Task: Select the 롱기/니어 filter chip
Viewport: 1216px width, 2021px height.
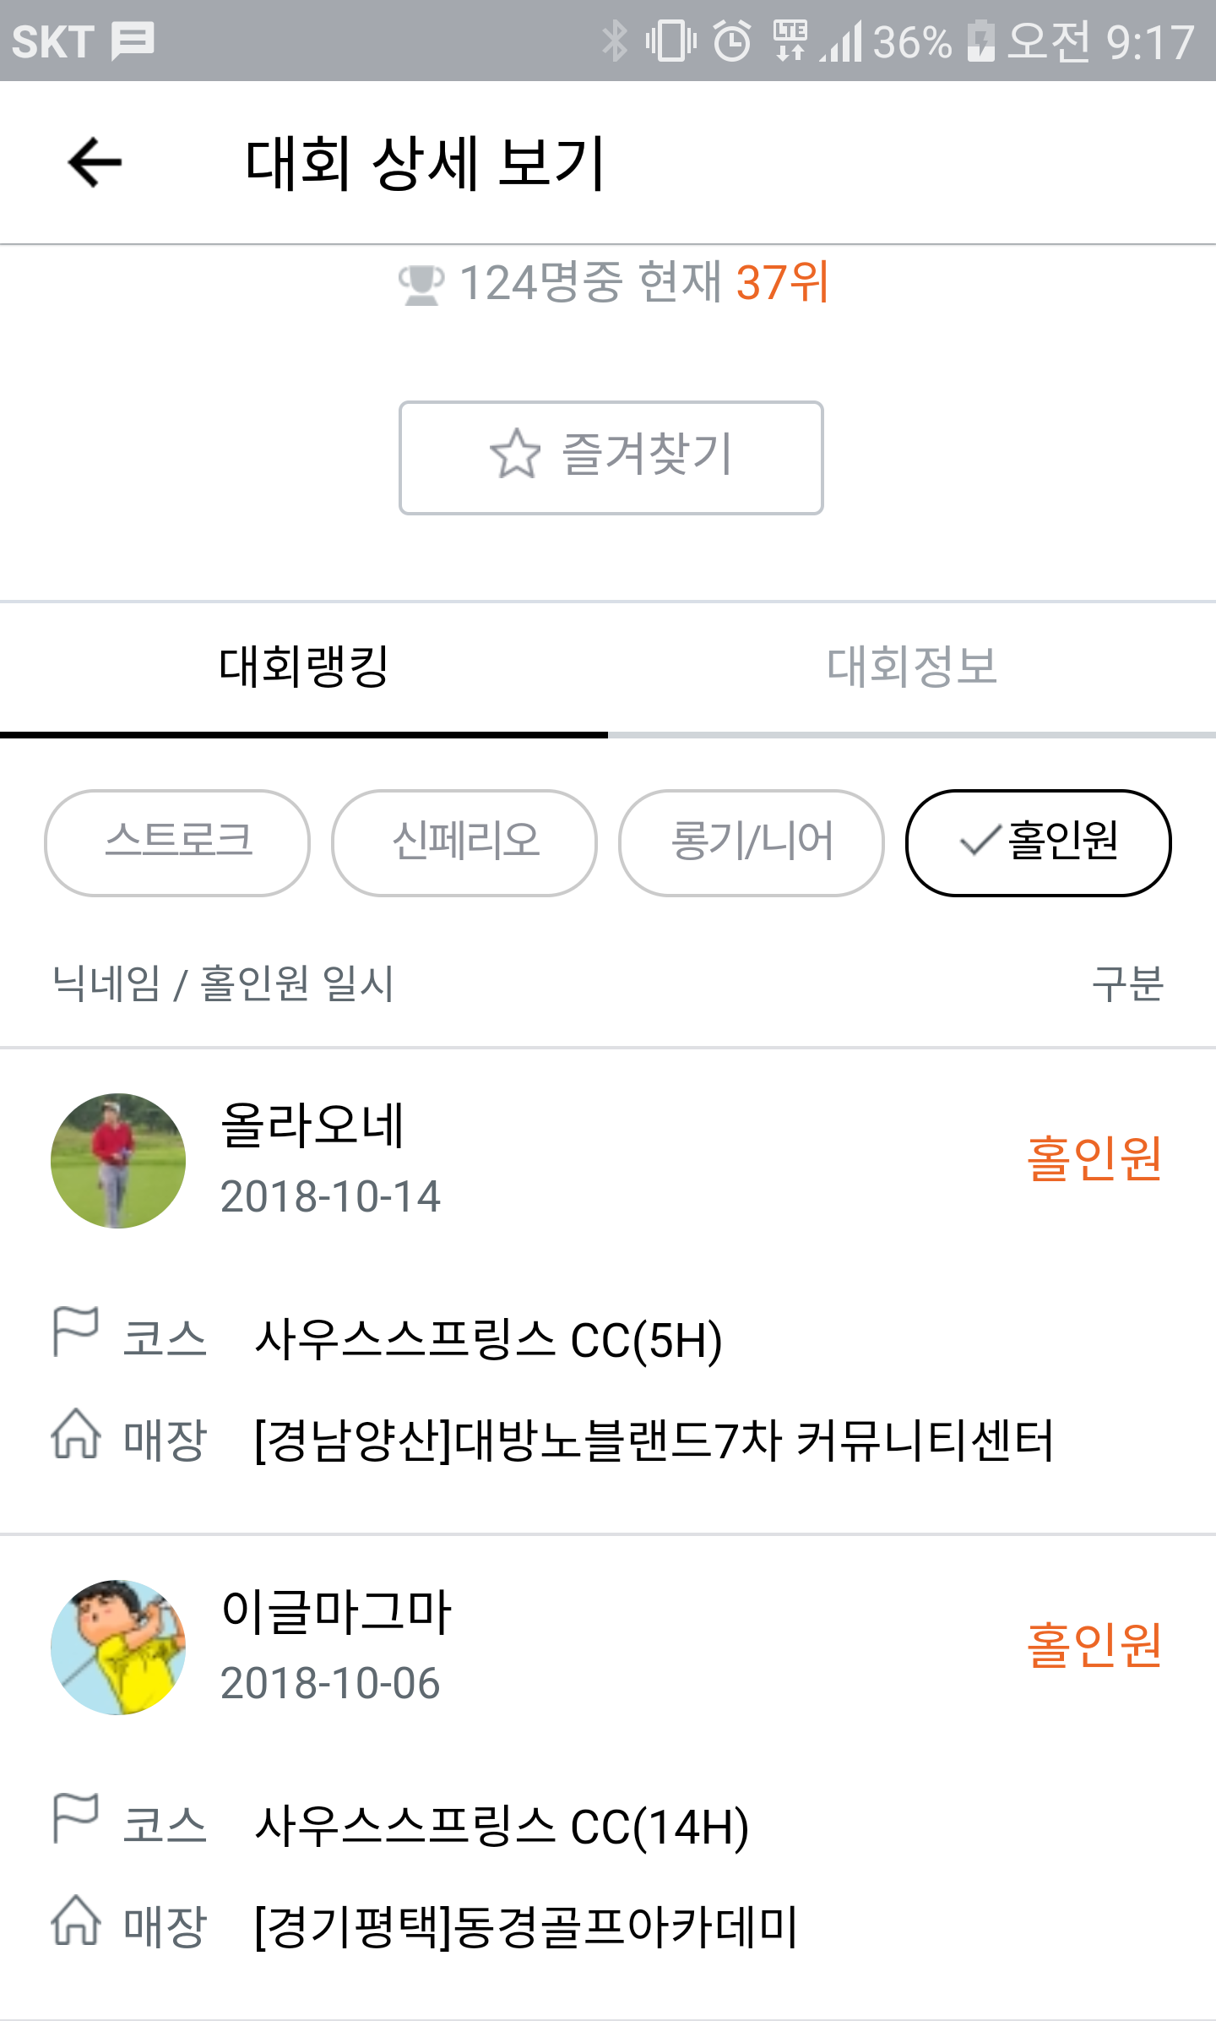Action: 752,842
